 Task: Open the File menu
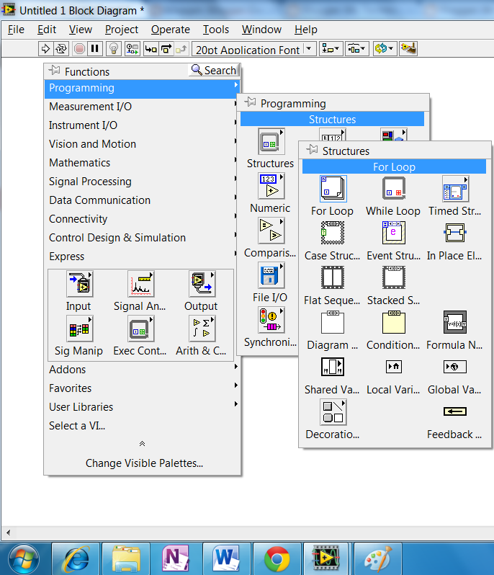16,30
